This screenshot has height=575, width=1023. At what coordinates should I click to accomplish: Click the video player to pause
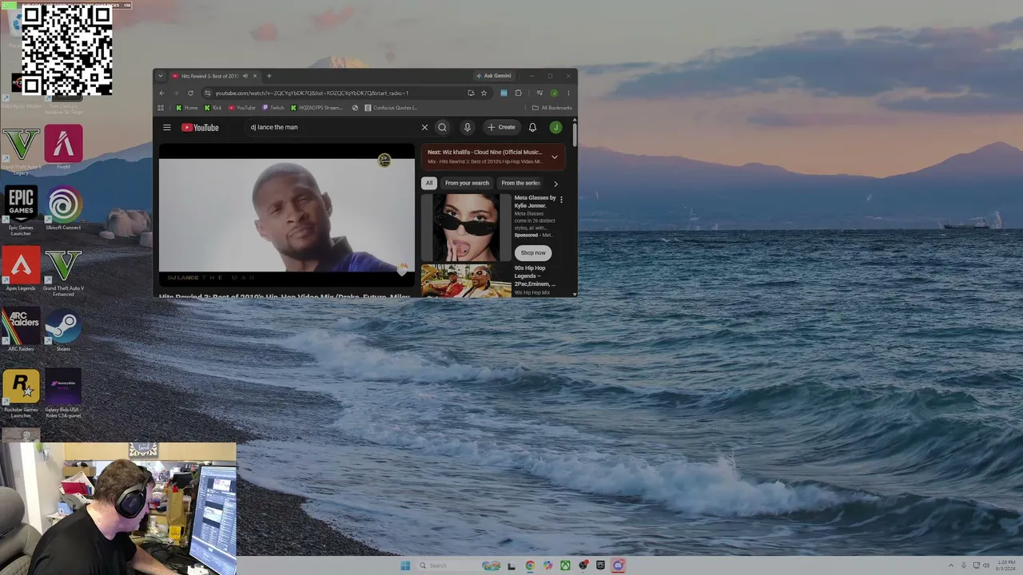(x=287, y=215)
